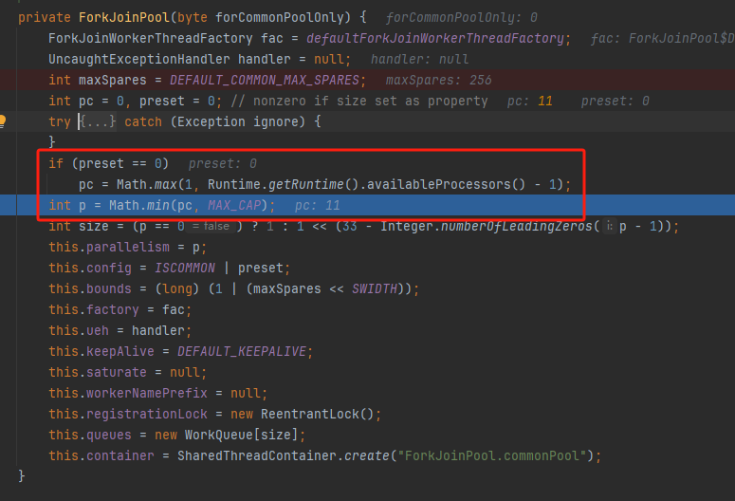
Task: Click 'this.registrationLock' field
Action: [128, 415]
